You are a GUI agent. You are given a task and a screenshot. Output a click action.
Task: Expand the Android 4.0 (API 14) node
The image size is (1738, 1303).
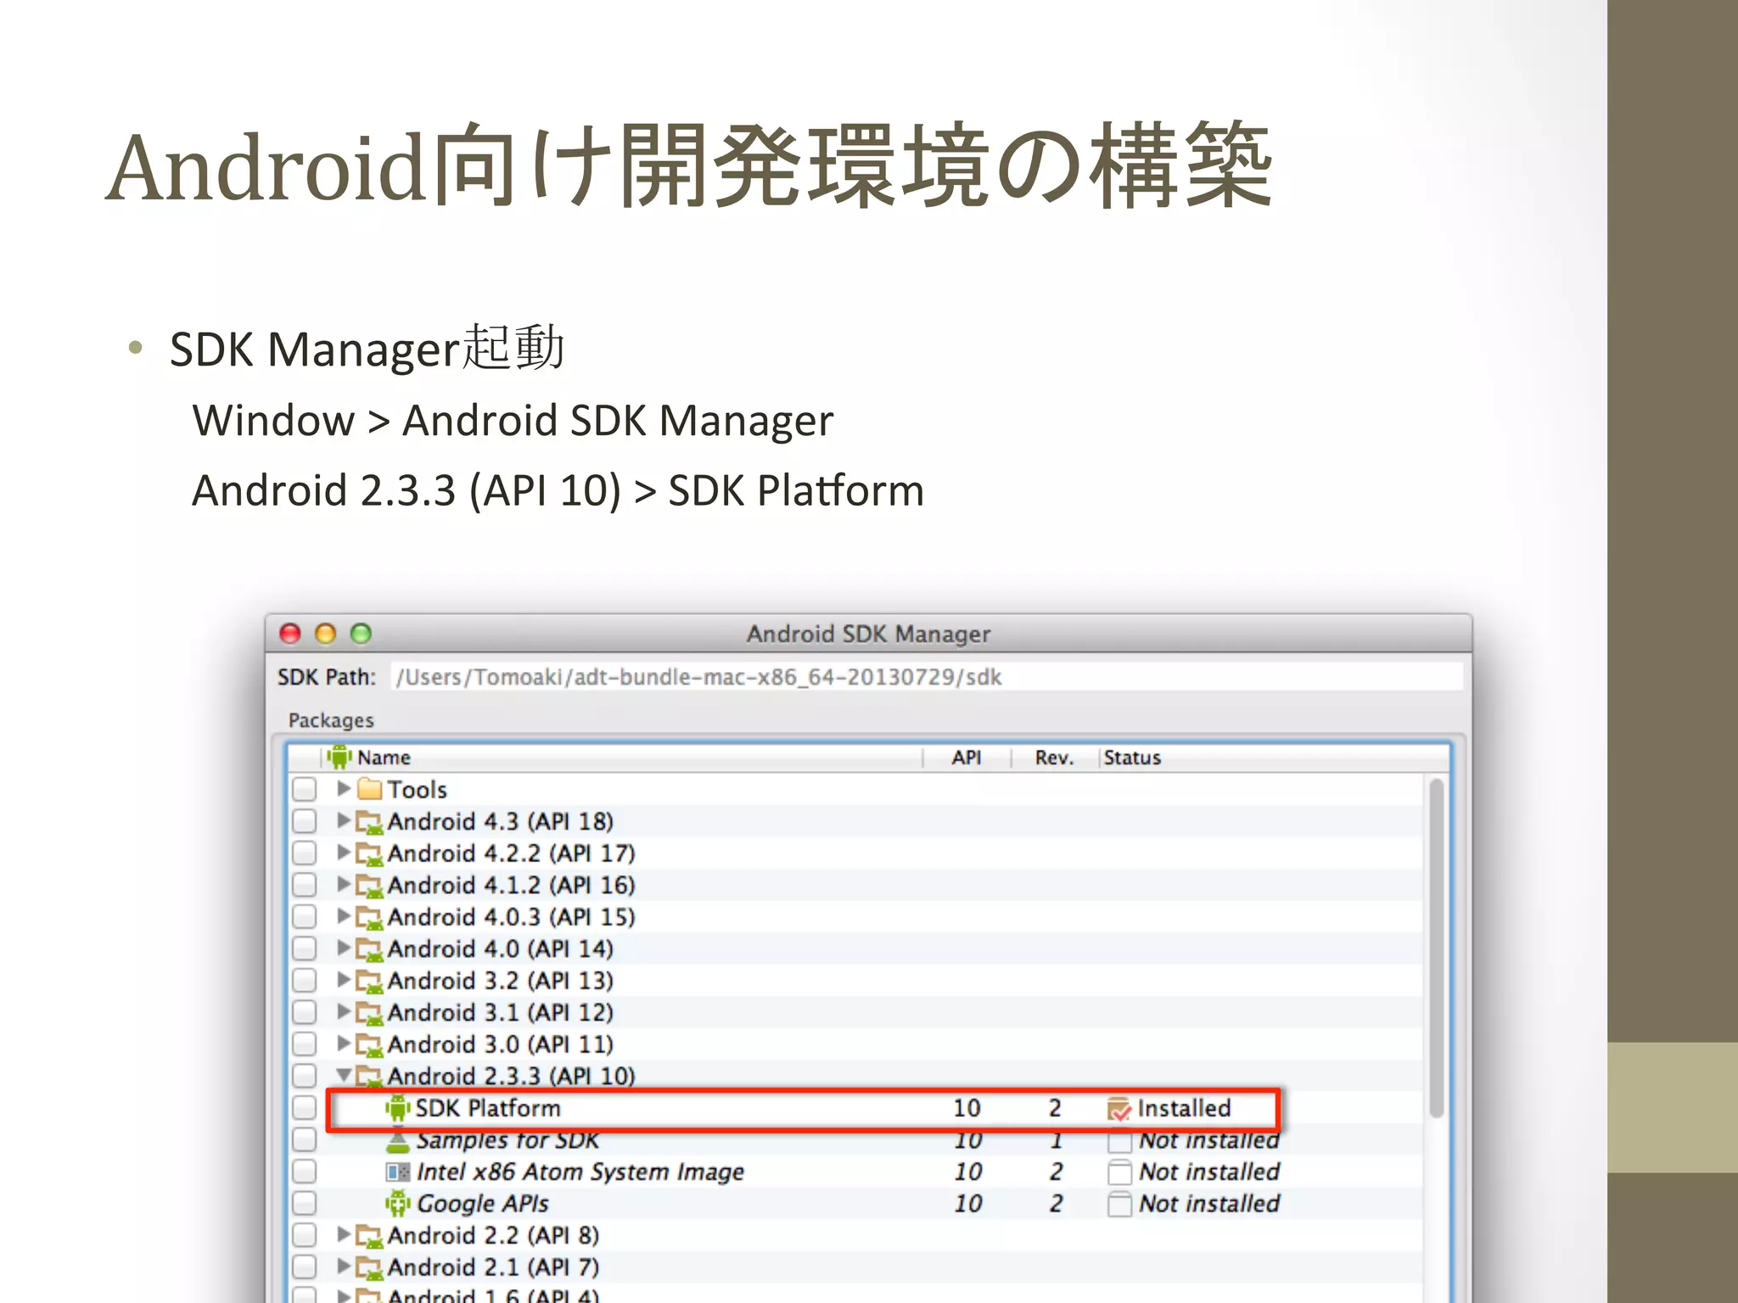click(344, 948)
